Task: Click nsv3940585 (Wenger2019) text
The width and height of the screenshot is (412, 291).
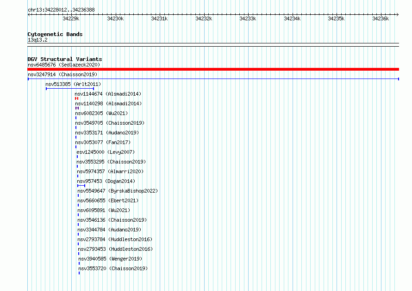Action: click(110, 259)
